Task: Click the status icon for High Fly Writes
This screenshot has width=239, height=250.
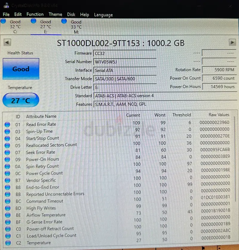Action: tap(8, 208)
